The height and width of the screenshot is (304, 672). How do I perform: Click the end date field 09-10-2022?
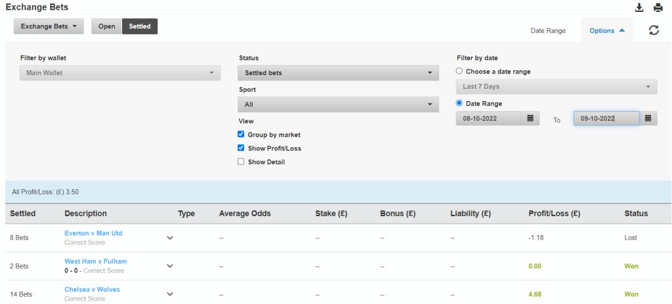click(606, 118)
